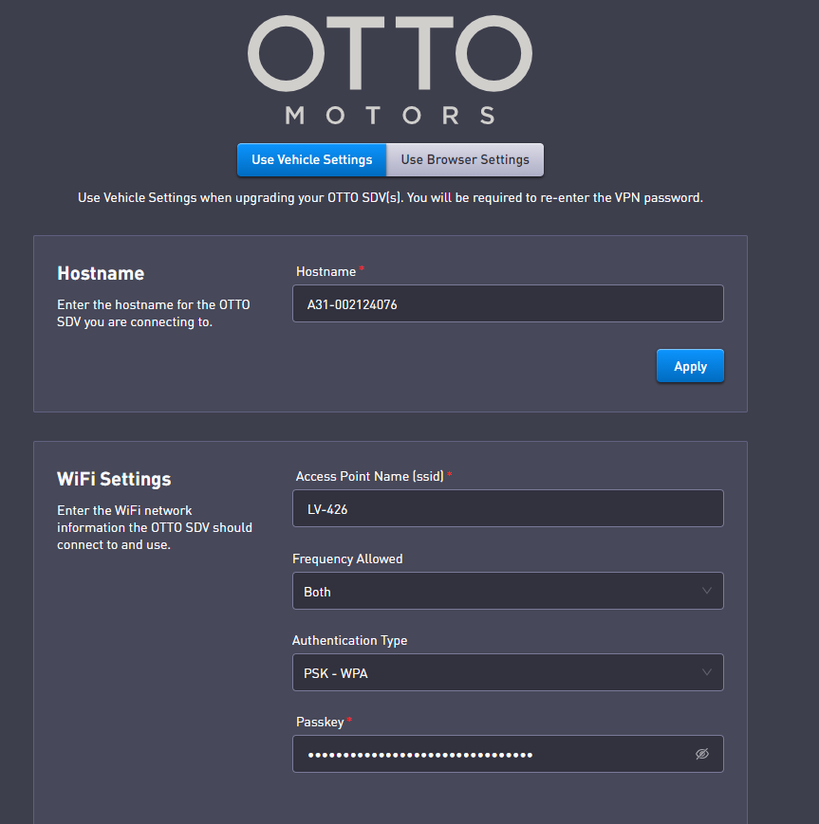The image size is (819, 824).
Task: Click into the masked Passkey field
Action: pyautogui.click(x=493, y=754)
